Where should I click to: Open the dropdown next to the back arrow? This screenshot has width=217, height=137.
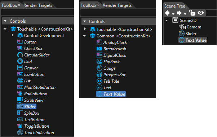coord(173,14)
